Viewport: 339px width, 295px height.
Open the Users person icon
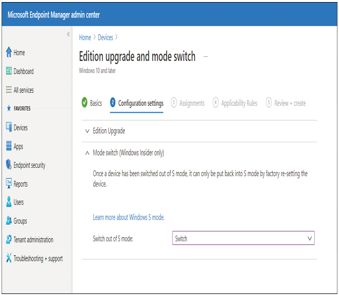click(9, 202)
